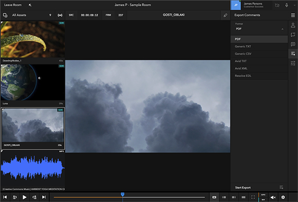Select the left-sidebar layout icon
298x202 pixels.
(224, 197)
